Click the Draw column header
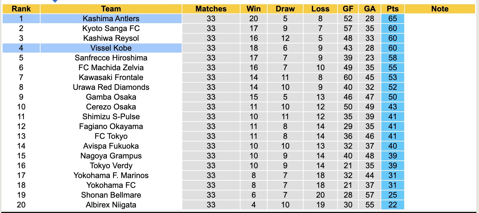Image resolution: width=479 pixels, height=213 pixels. click(x=285, y=9)
